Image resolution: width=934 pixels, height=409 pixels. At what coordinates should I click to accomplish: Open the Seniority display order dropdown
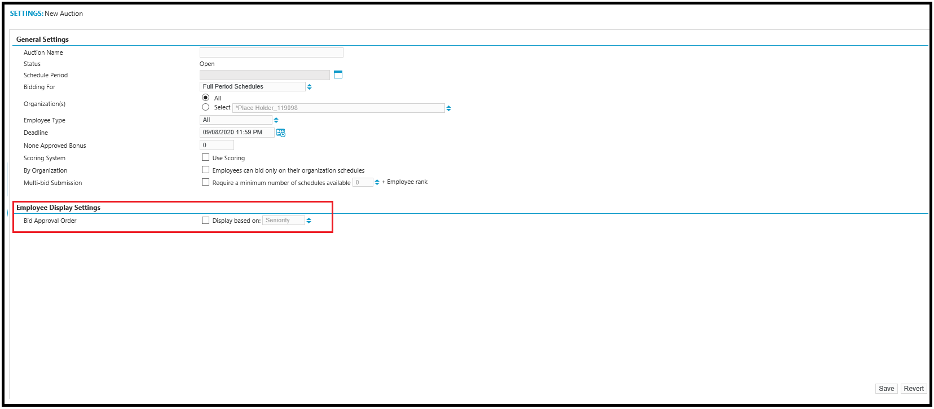[x=309, y=221]
